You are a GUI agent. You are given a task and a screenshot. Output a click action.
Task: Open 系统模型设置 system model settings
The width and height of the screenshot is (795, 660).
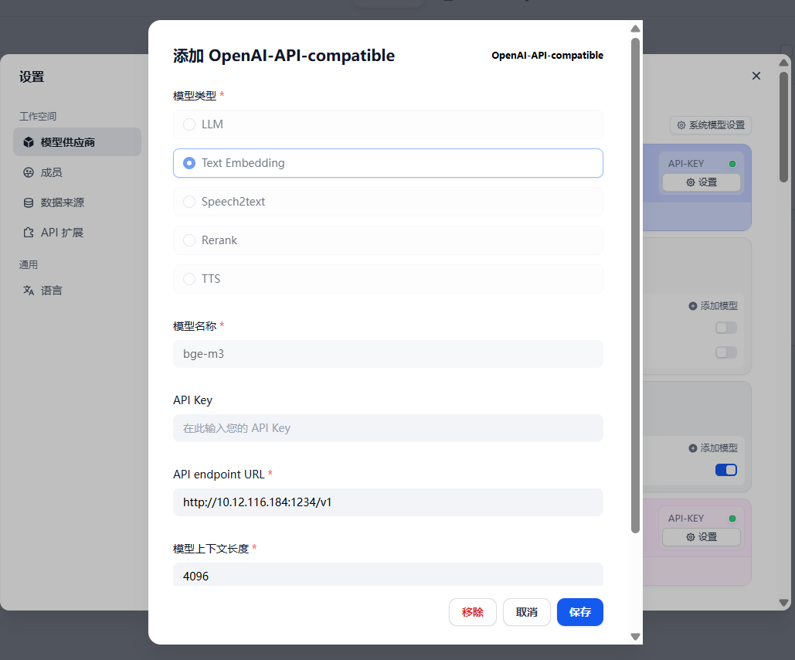pos(710,124)
